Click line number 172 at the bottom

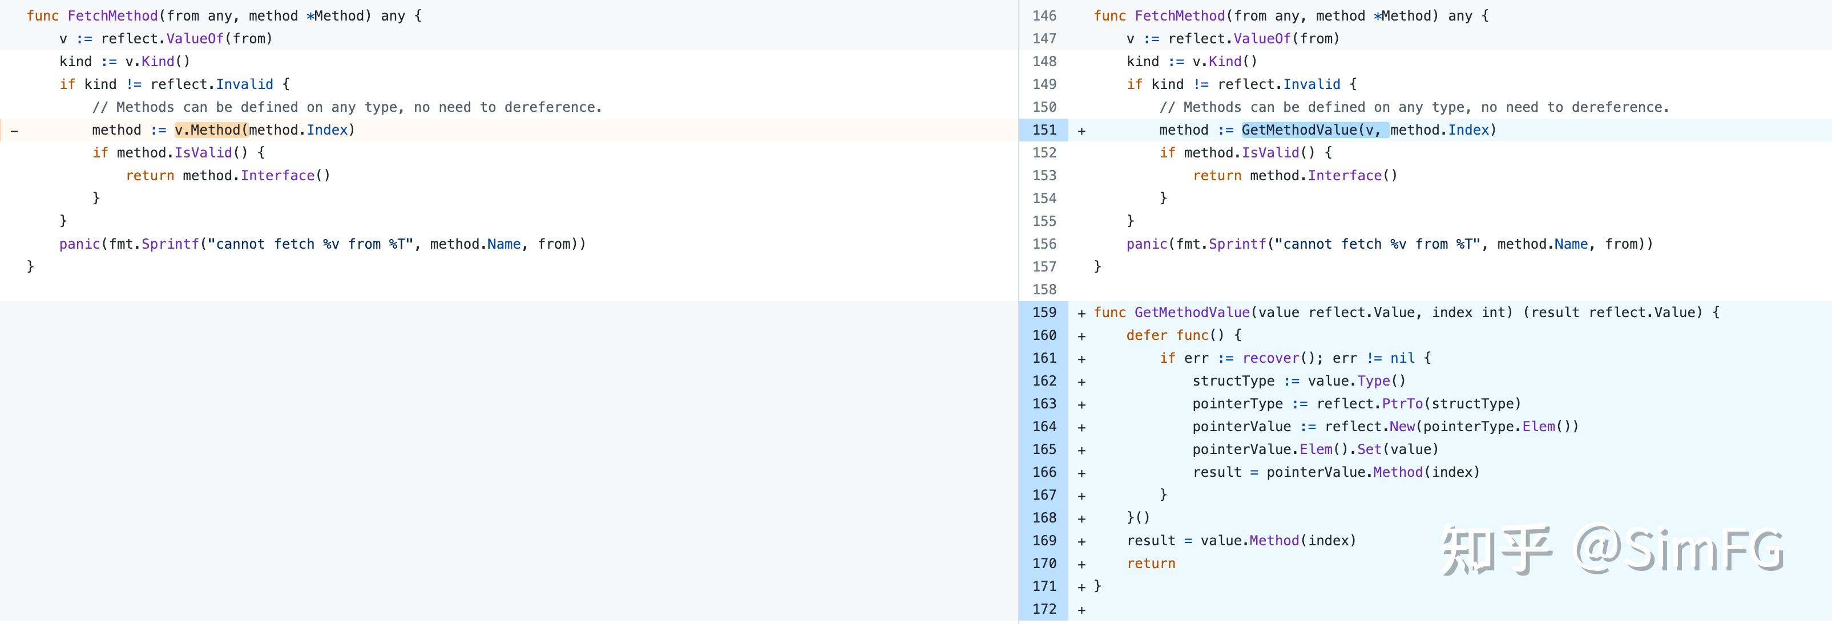coord(1044,609)
